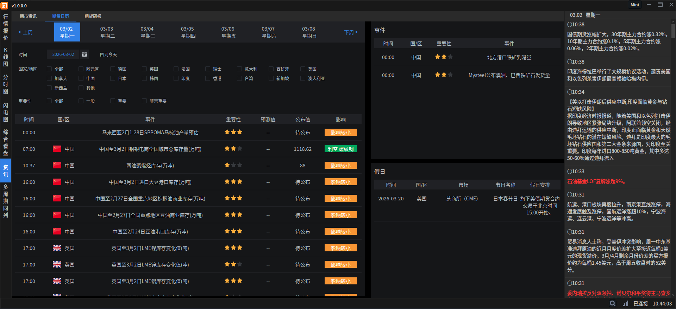Open 行情报价 sidebar section
This screenshot has height=309, width=676.
coord(6,27)
